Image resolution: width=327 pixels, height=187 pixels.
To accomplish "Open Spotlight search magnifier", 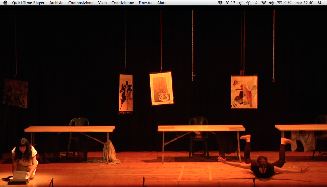I will click(320, 3).
